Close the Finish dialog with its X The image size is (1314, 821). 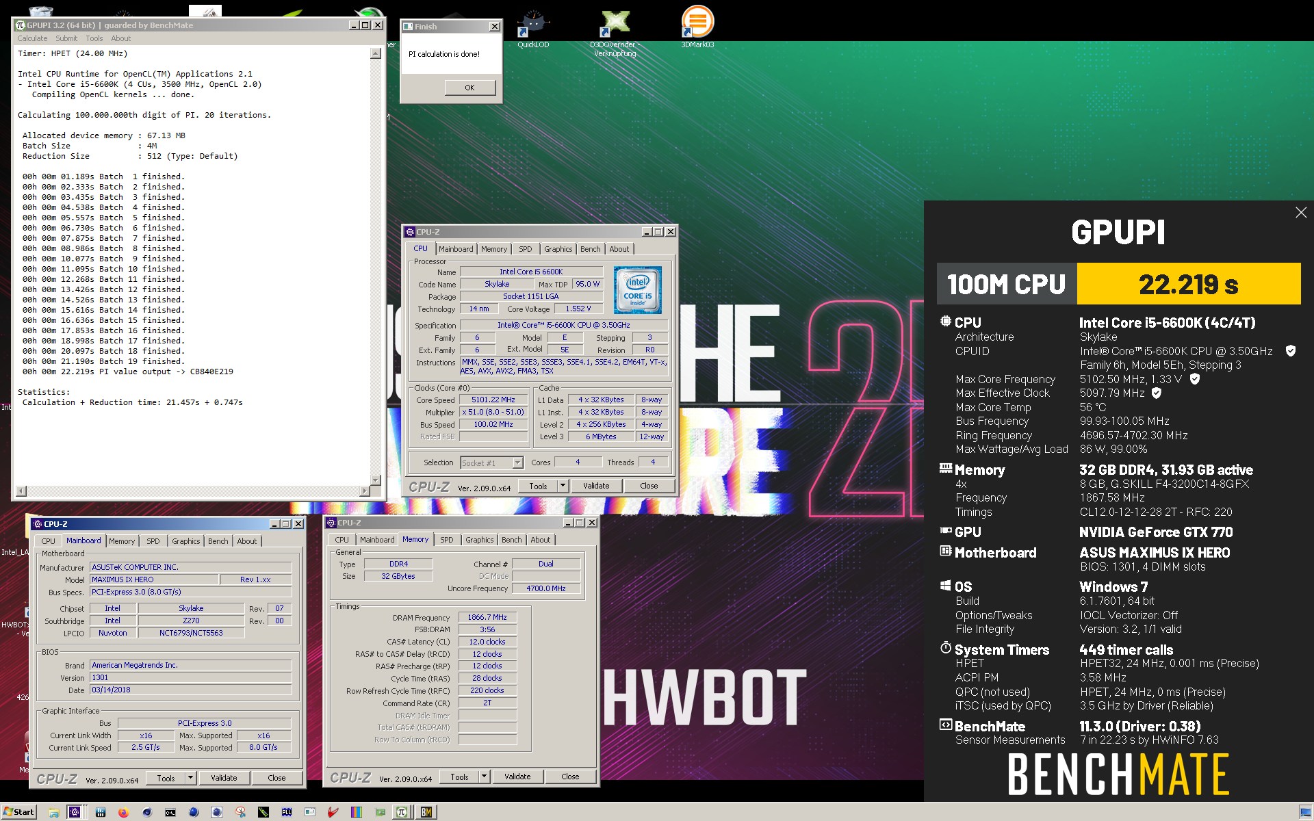[494, 27]
